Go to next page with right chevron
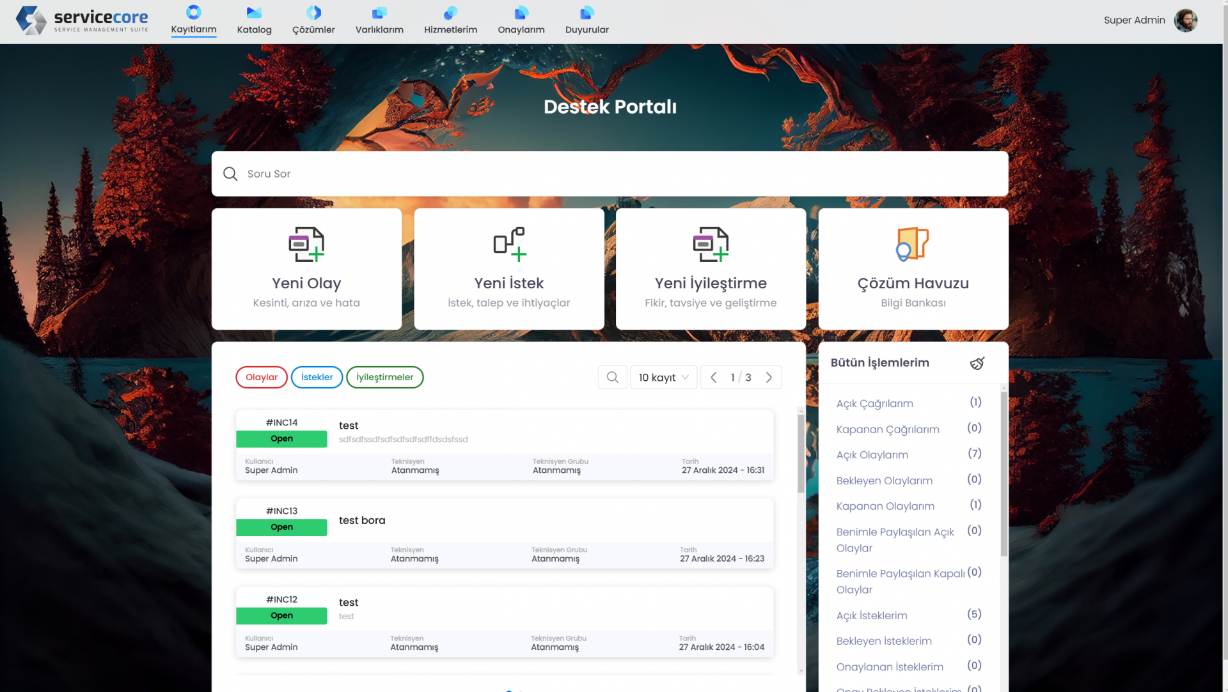The image size is (1228, 692). (x=769, y=377)
